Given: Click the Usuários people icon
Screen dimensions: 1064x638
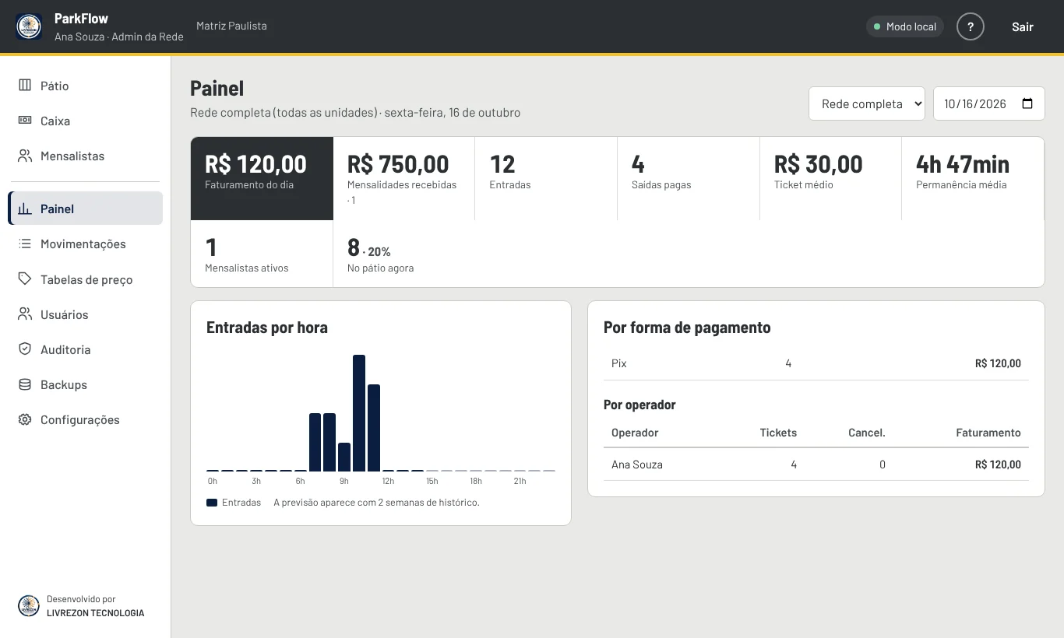Looking at the screenshot, I should [25, 314].
